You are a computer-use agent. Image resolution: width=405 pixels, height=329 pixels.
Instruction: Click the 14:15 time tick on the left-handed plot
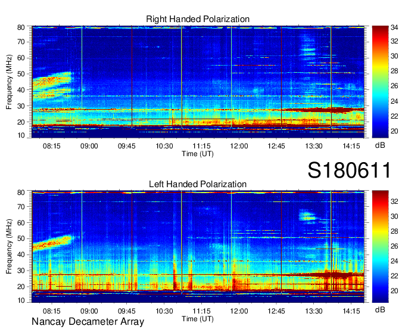coord(351,311)
